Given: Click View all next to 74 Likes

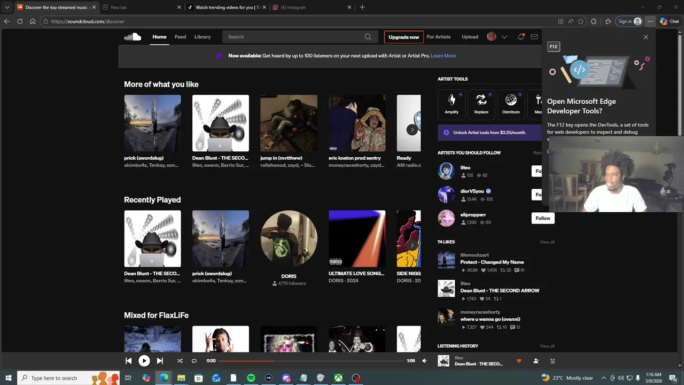Looking at the screenshot, I should 547,242.
